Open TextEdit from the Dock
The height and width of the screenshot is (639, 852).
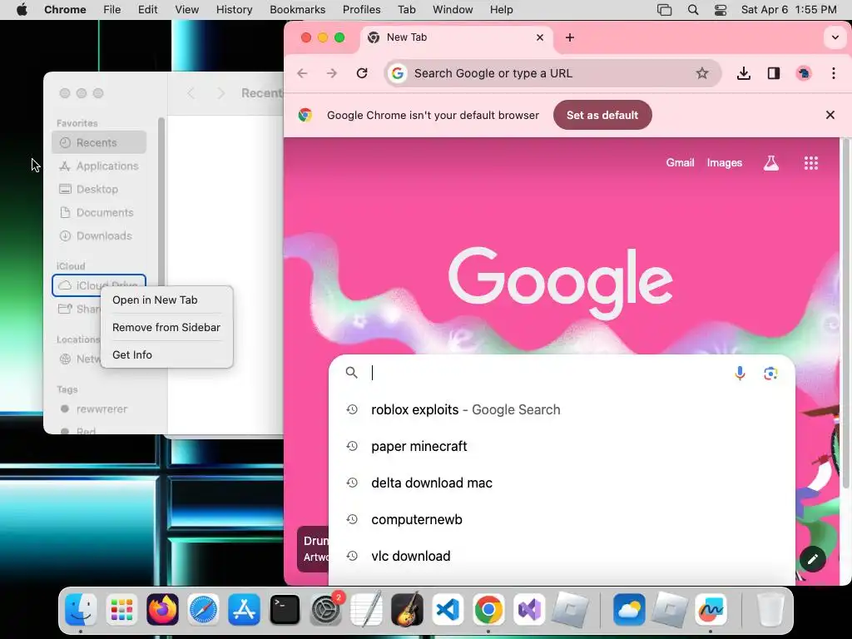pos(366,609)
